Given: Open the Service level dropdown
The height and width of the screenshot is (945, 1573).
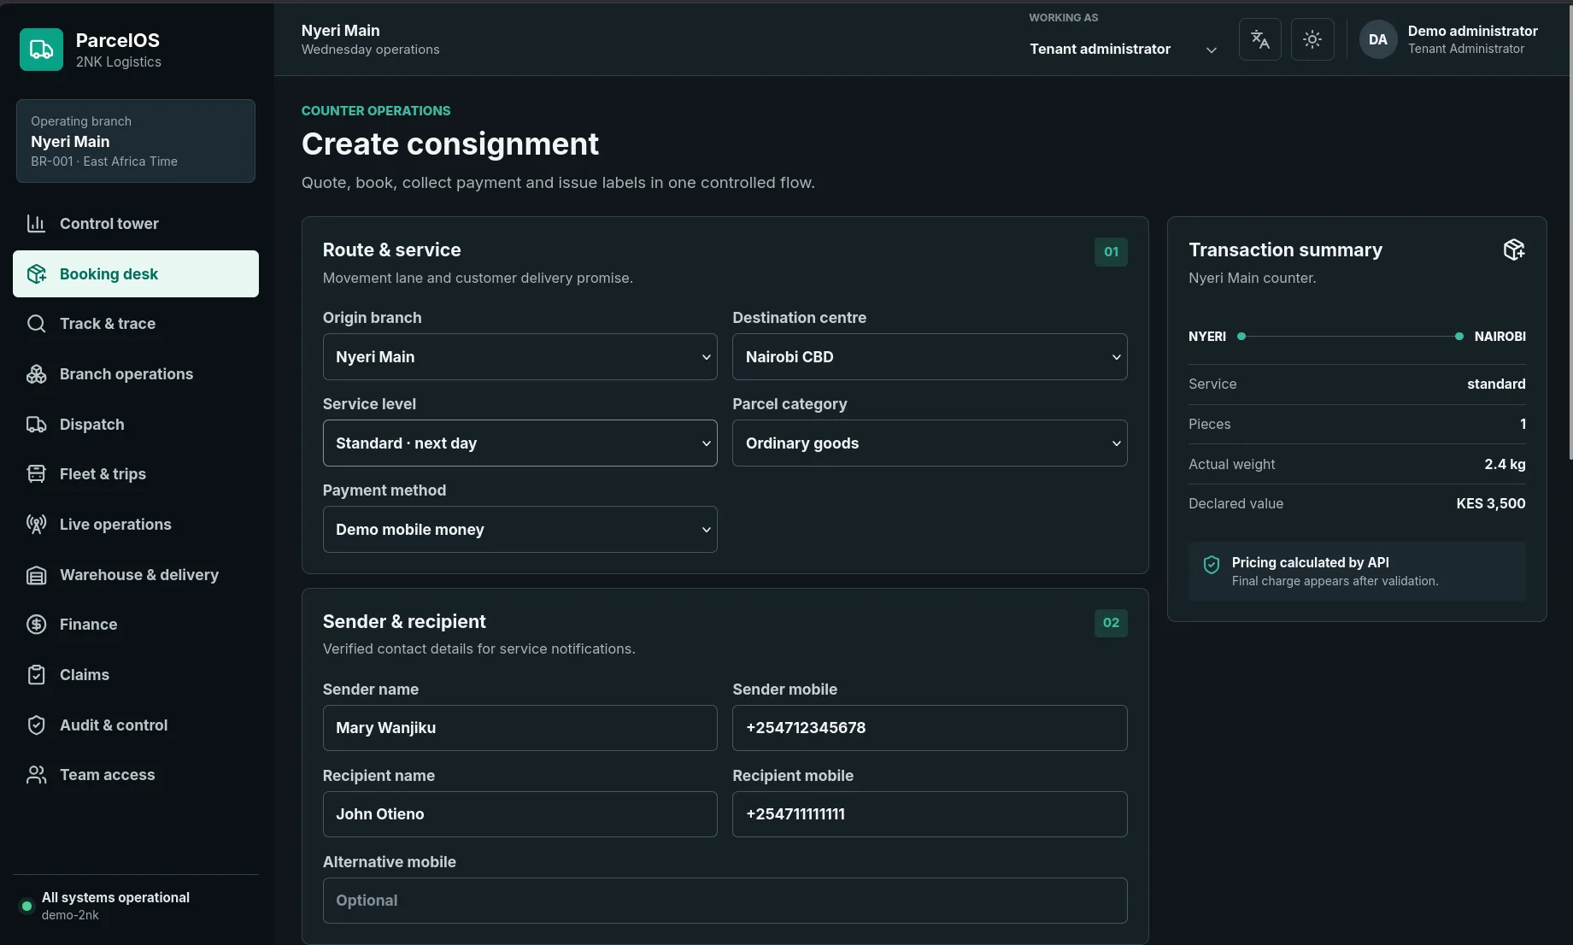Looking at the screenshot, I should coord(519,443).
